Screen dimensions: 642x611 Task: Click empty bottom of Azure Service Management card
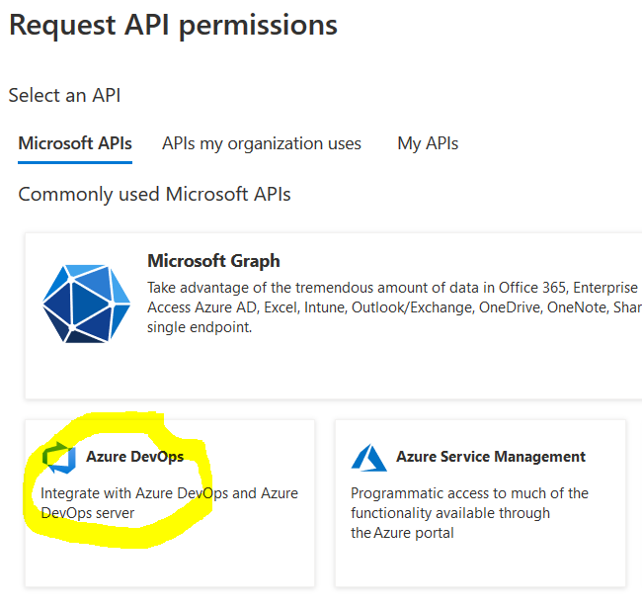click(480, 566)
